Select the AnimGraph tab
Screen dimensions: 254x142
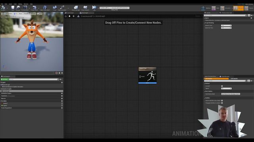click(85, 13)
